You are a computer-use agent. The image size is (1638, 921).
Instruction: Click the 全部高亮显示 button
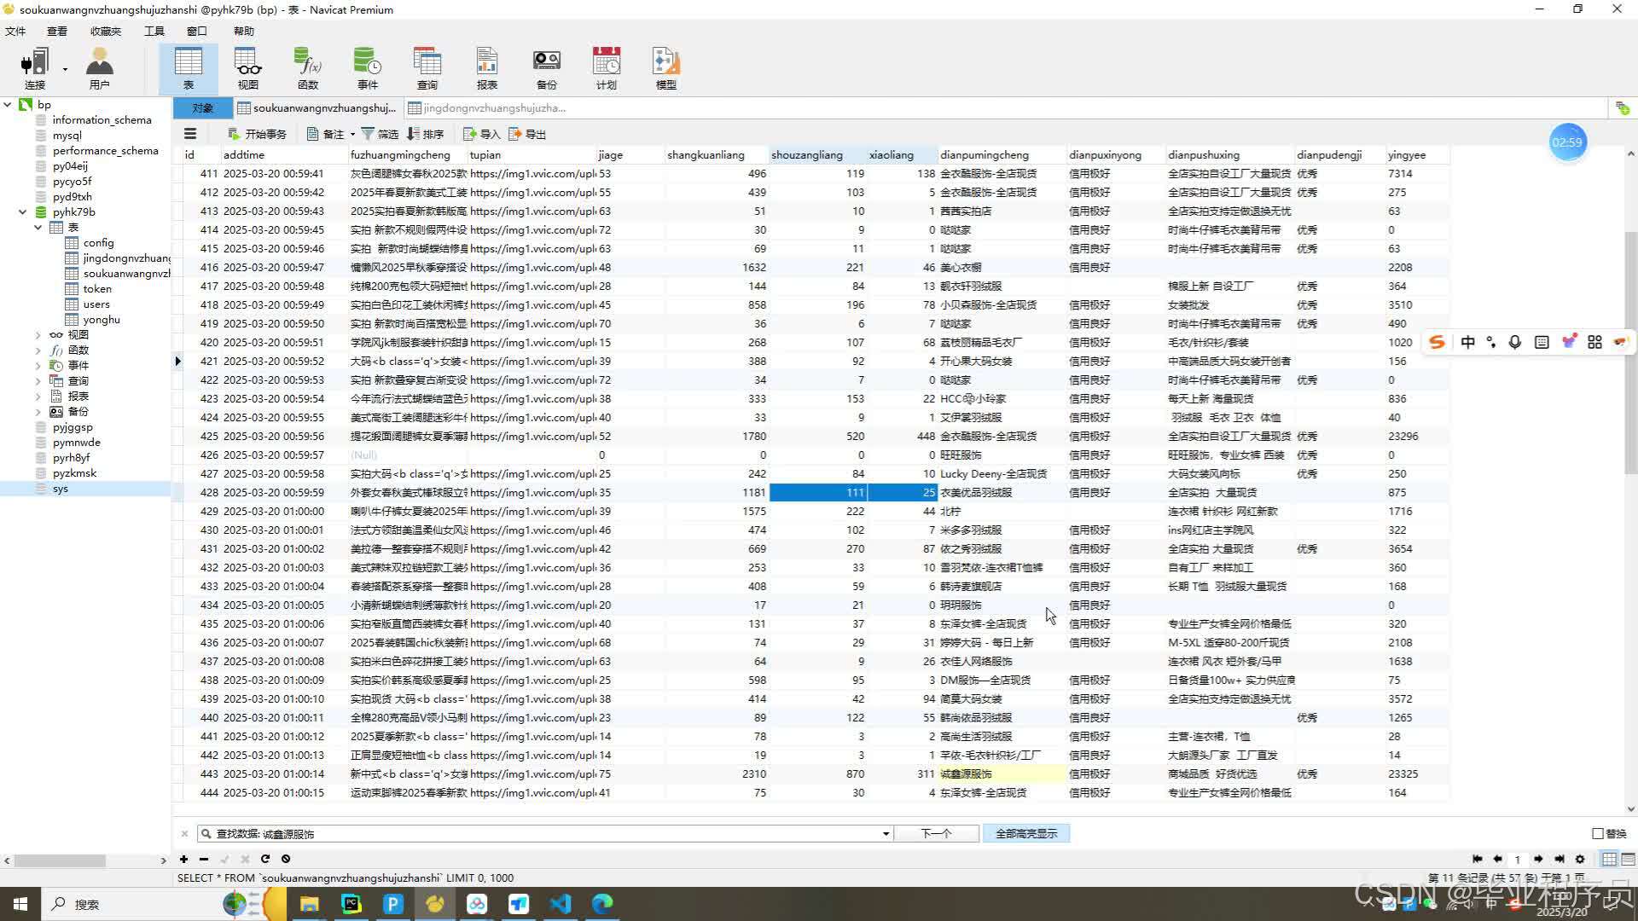[x=1025, y=833]
